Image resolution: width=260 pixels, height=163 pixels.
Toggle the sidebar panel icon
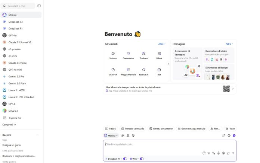pyautogui.click(x=39, y=6)
